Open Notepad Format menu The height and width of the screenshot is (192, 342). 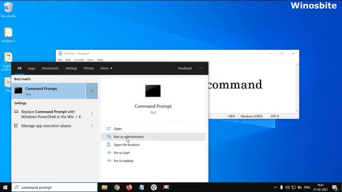79,60
